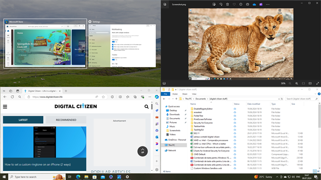
Task: Click the actual size icon in Photos
Action: pos(310,84)
